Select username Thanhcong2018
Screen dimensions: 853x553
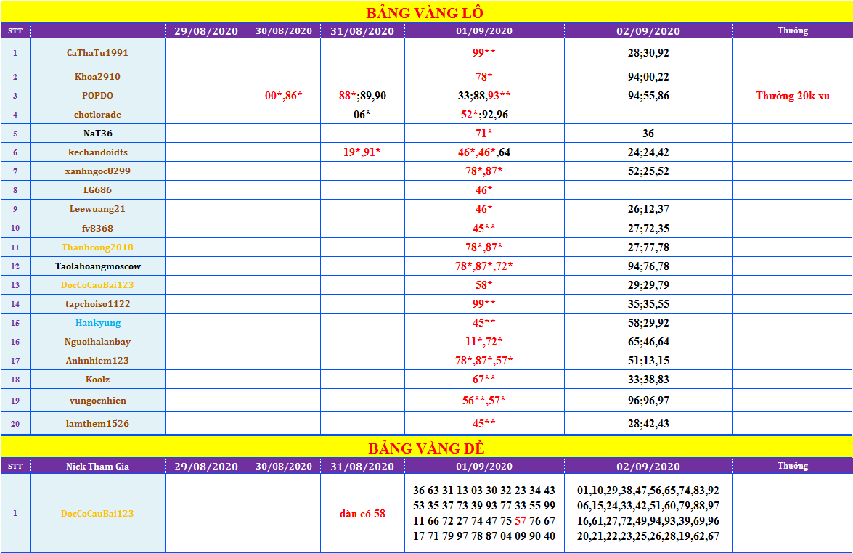tap(97, 247)
